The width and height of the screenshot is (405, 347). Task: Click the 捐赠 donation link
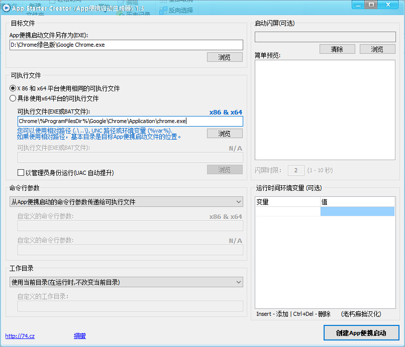tap(79, 336)
